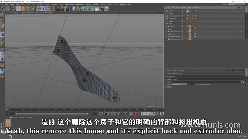This screenshot has height=139, width=248.
Task: Select Polygons mode cube icon
Action: (x=2, y=44)
